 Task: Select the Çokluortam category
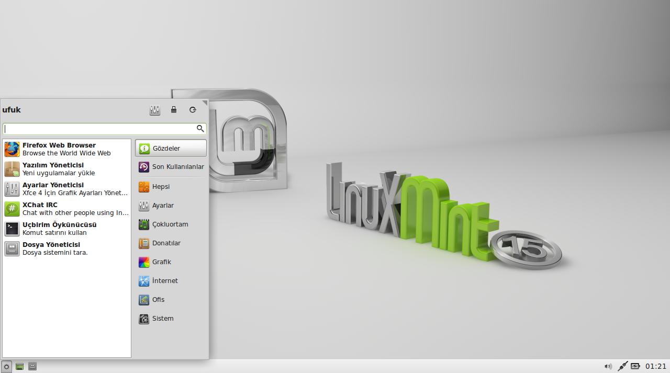pyautogui.click(x=170, y=224)
